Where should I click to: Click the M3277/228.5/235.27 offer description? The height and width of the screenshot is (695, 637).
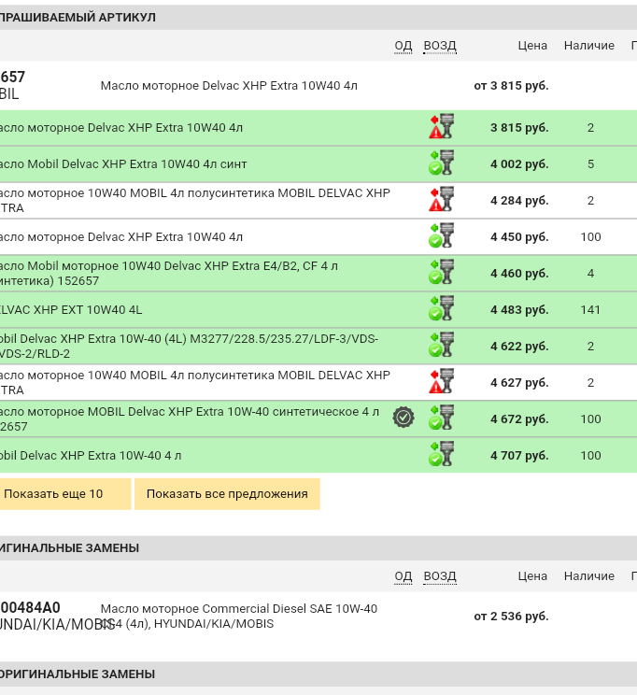[x=190, y=347]
